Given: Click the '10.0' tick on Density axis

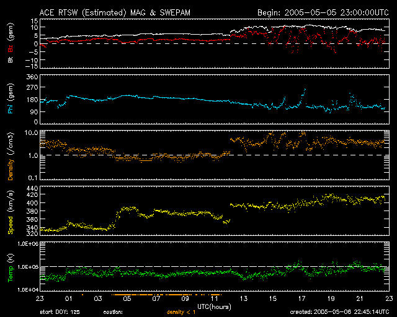Looking at the screenshot, I should point(32,132).
